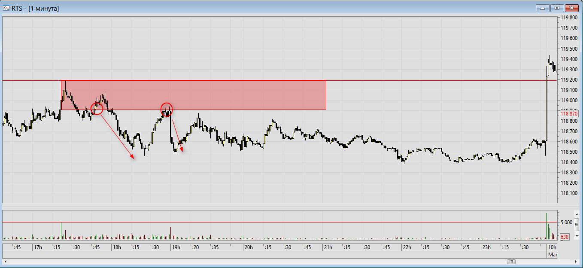Click the current volume value 638

coord(565,237)
